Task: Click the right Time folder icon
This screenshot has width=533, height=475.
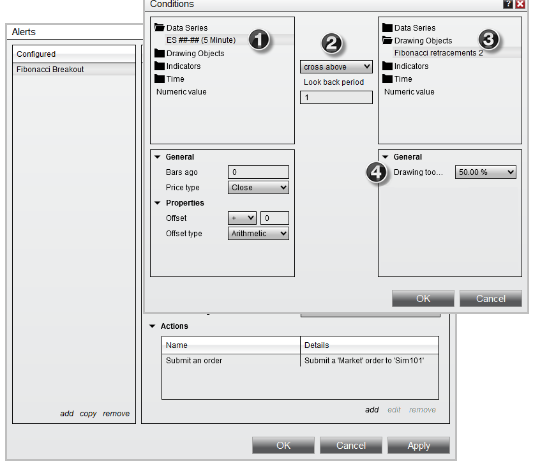Action: pyautogui.click(x=387, y=79)
